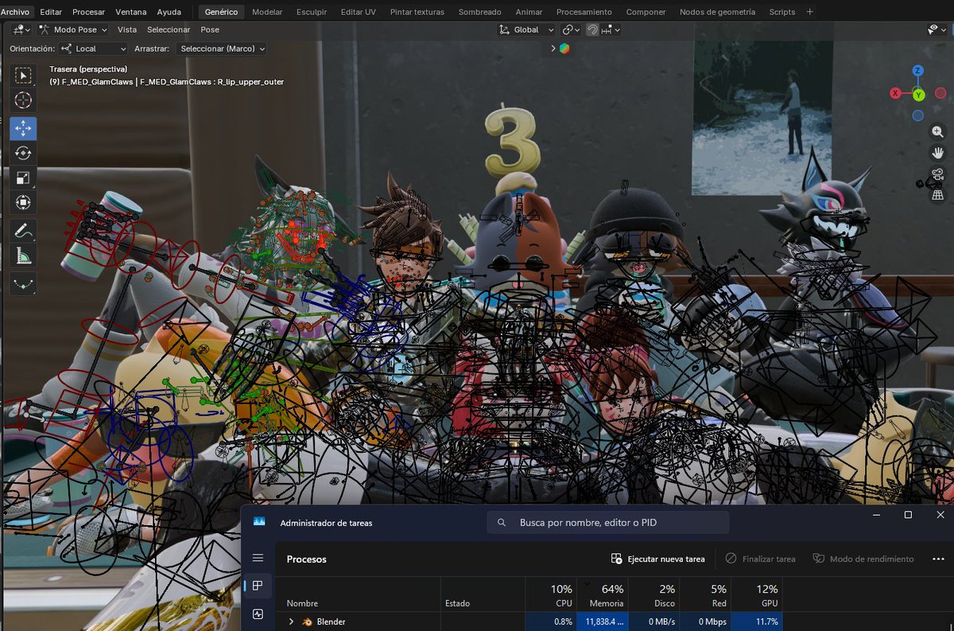Open Processes page icon in Task Manager sidebar

pos(258,586)
